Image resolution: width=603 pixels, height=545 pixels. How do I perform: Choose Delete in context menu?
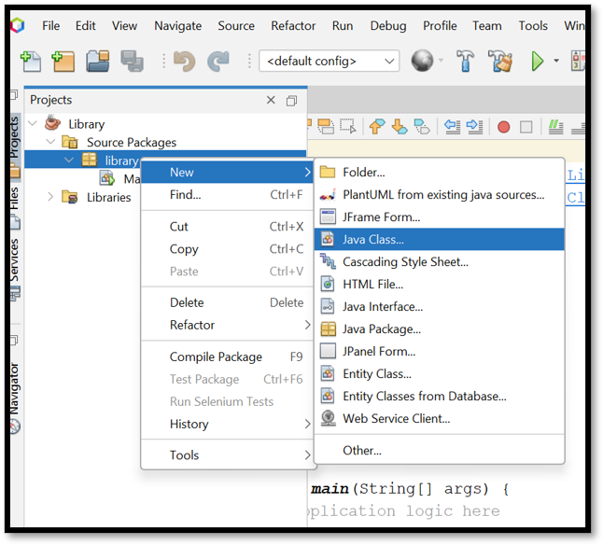(229, 302)
